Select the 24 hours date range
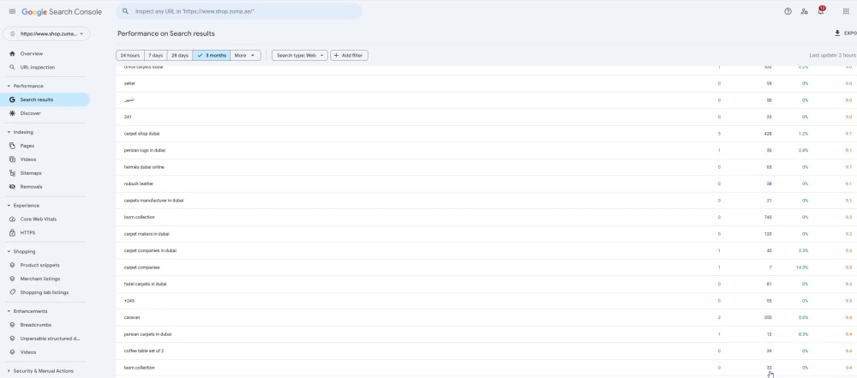The width and height of the screenshot is (857, 378). [x=130, y=55]
